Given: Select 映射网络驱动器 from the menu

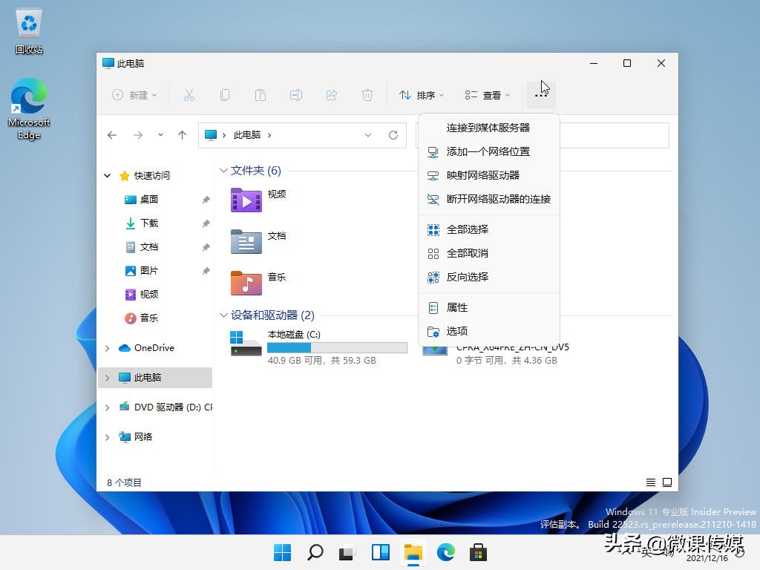Looking at the screenshot, I should tap(482, 175).
